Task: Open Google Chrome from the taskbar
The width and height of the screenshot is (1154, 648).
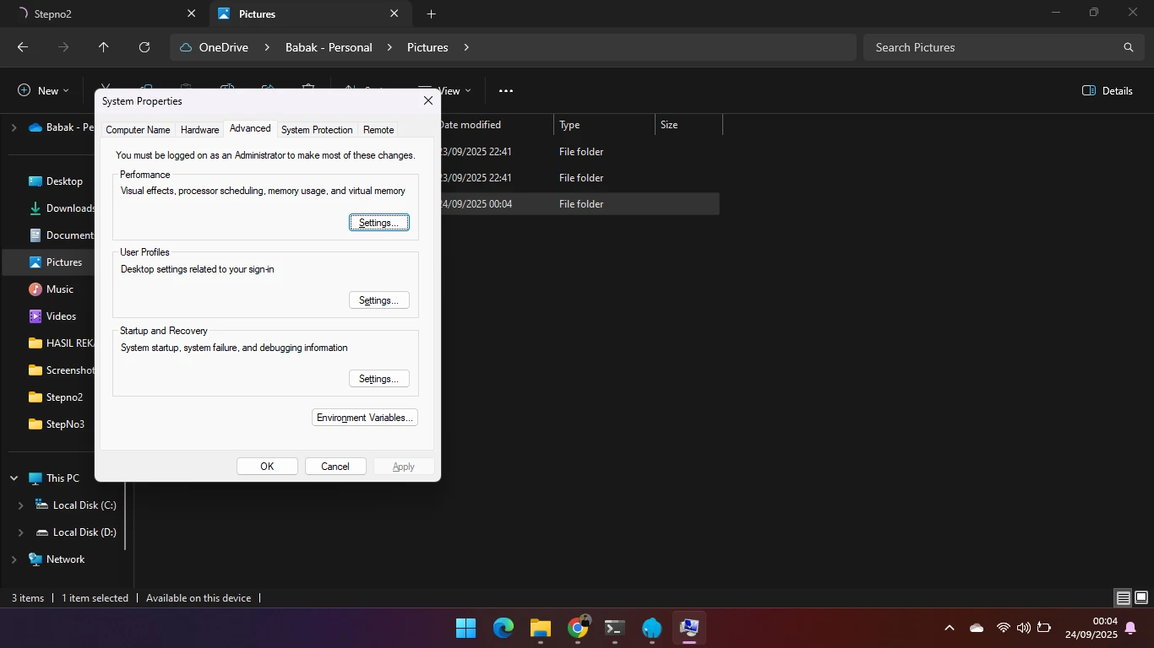Action: pos(578,628)
